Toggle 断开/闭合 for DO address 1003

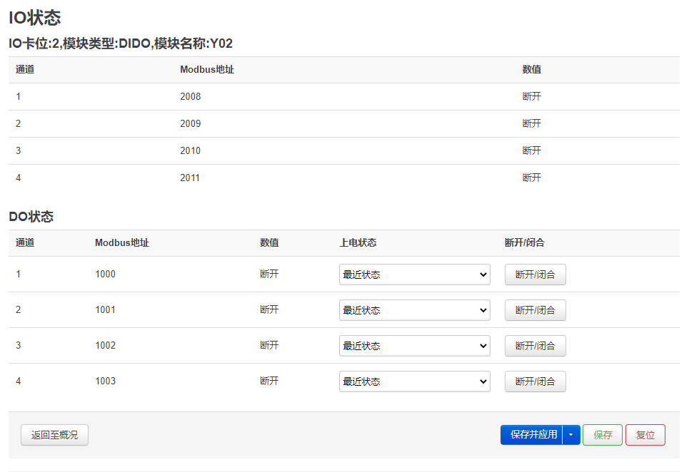pyautogui.click(x=535, y=381)
